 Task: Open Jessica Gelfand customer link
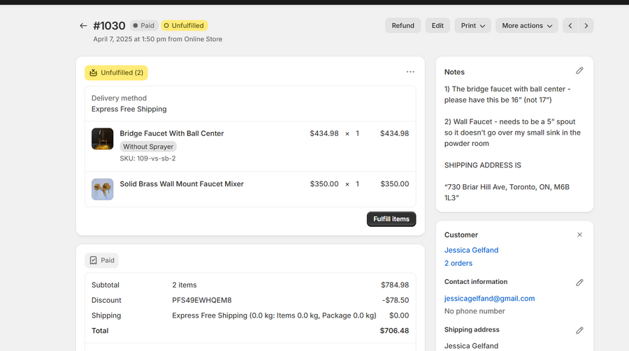[x=471, y=250]
